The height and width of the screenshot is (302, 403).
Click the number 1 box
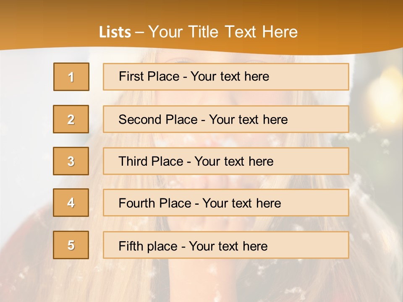tap(71, 77)
